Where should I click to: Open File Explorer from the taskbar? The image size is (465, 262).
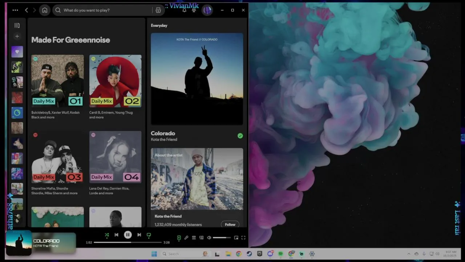click(228, 254)
